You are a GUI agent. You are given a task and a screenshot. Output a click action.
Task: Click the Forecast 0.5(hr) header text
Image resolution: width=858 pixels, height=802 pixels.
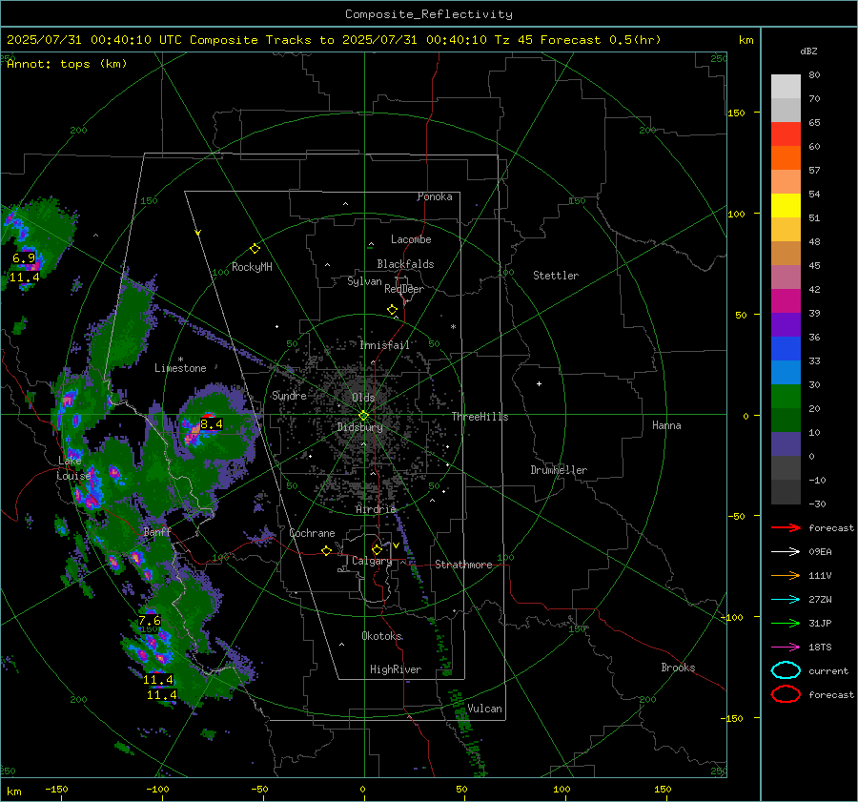(601, 40)
